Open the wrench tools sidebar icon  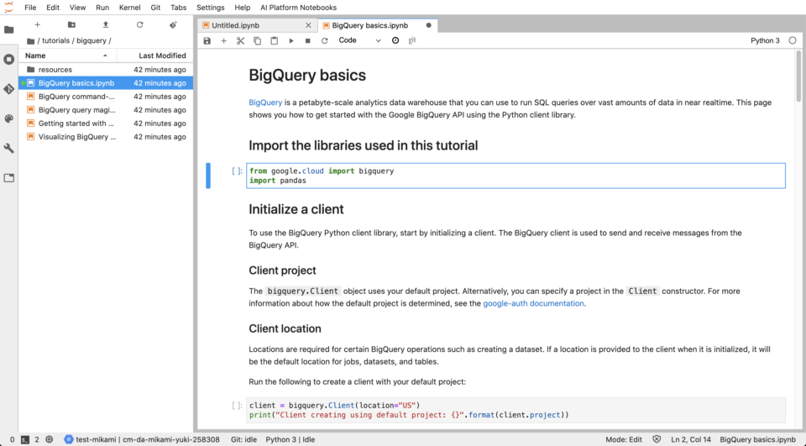coord(8,149)
